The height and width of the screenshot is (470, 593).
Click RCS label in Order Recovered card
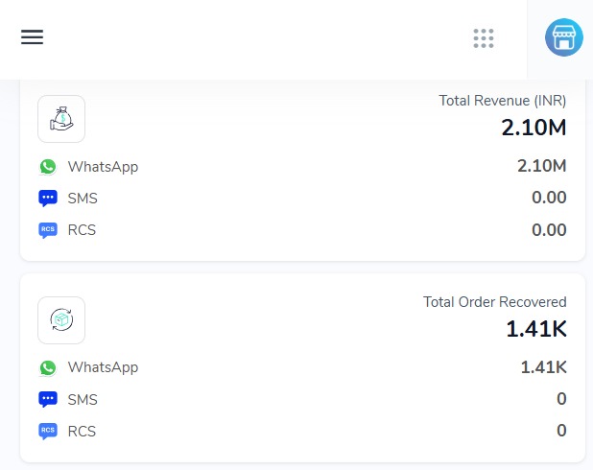82,432
